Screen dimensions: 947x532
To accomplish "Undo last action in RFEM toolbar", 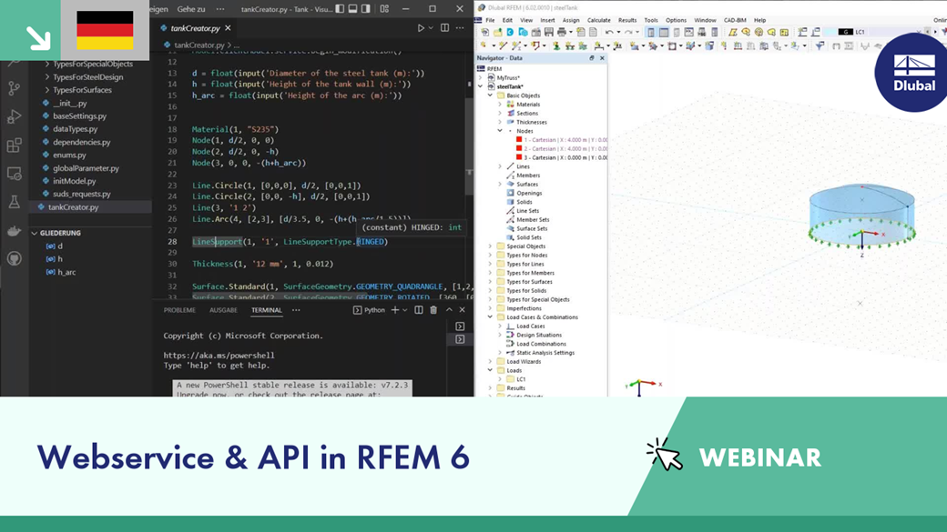I will 609,32.
